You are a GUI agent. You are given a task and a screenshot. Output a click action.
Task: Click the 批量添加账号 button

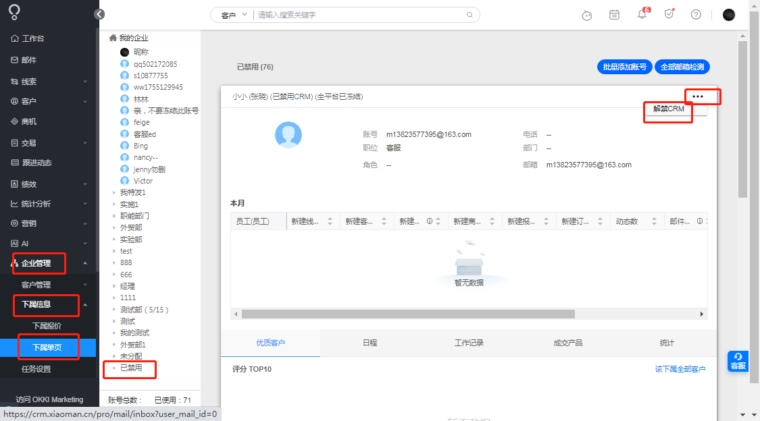(624, 66)
